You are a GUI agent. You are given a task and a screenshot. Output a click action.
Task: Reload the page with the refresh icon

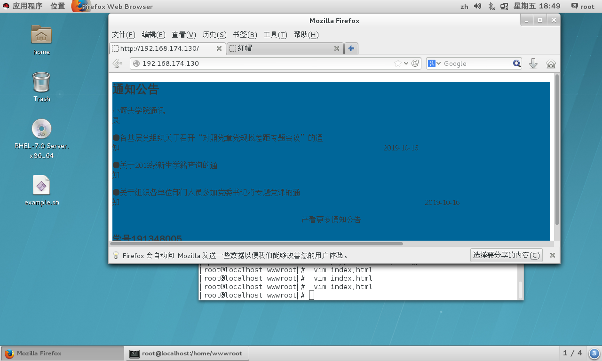[x=415, y=63]
